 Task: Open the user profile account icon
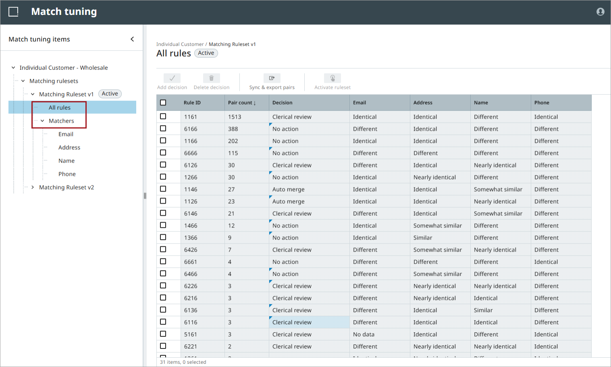(600, 12)
